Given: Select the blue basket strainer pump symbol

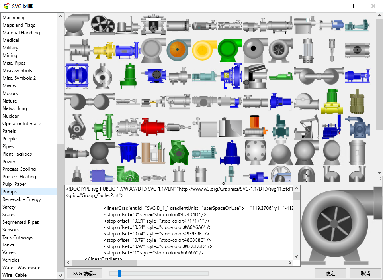Looking at the screenshot, I should click(128, 153).
